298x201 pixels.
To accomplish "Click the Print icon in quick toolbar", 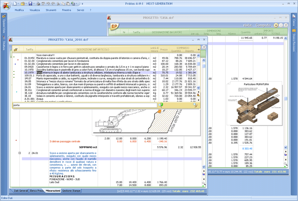I will (x=38, y=4).
